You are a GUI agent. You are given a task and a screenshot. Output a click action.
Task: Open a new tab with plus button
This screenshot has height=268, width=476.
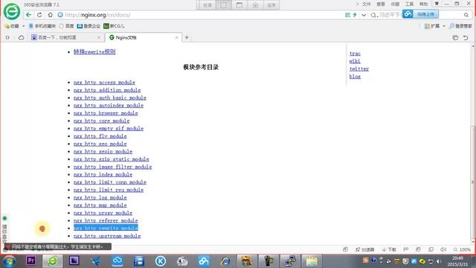point(187,37)
